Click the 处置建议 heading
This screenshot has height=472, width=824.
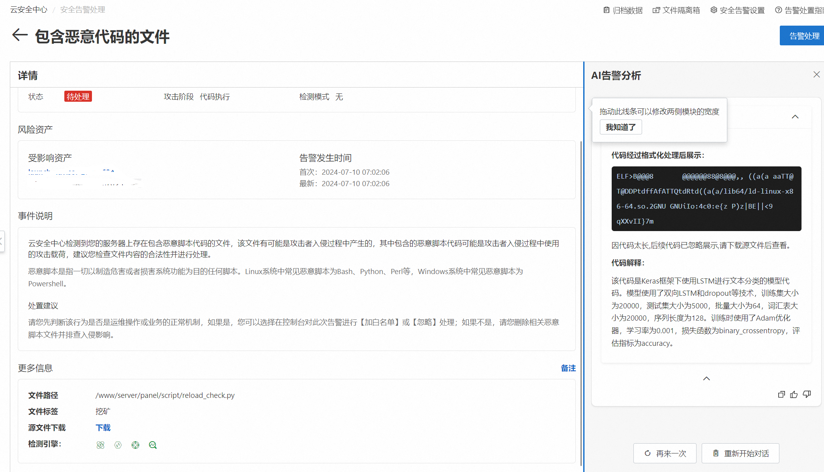pos(43,306)
